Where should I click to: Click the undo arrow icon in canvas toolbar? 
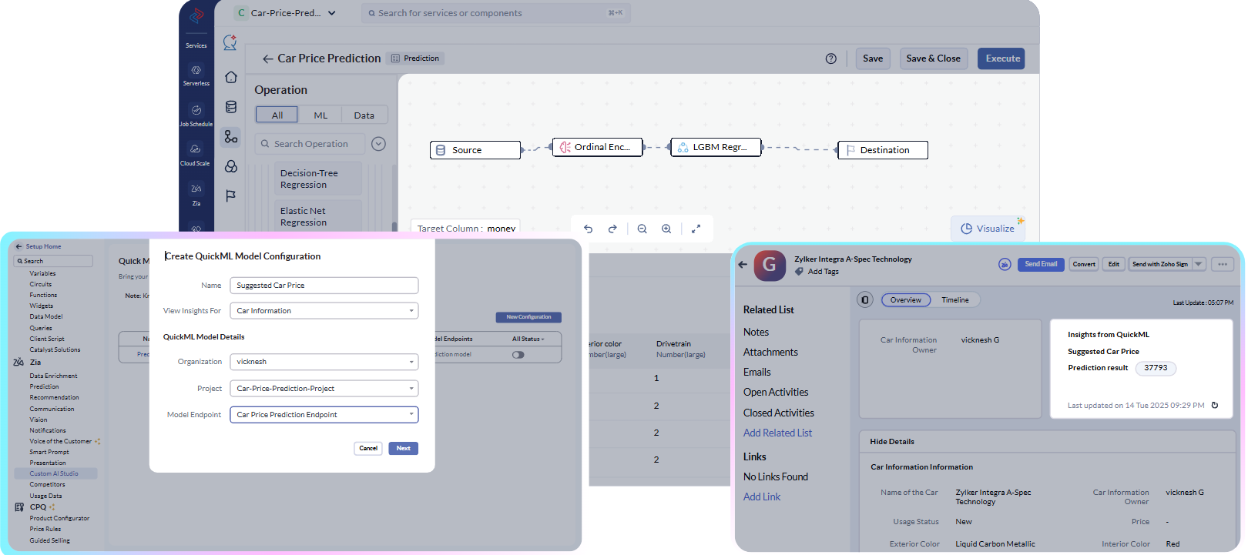(x=589, y=229)
